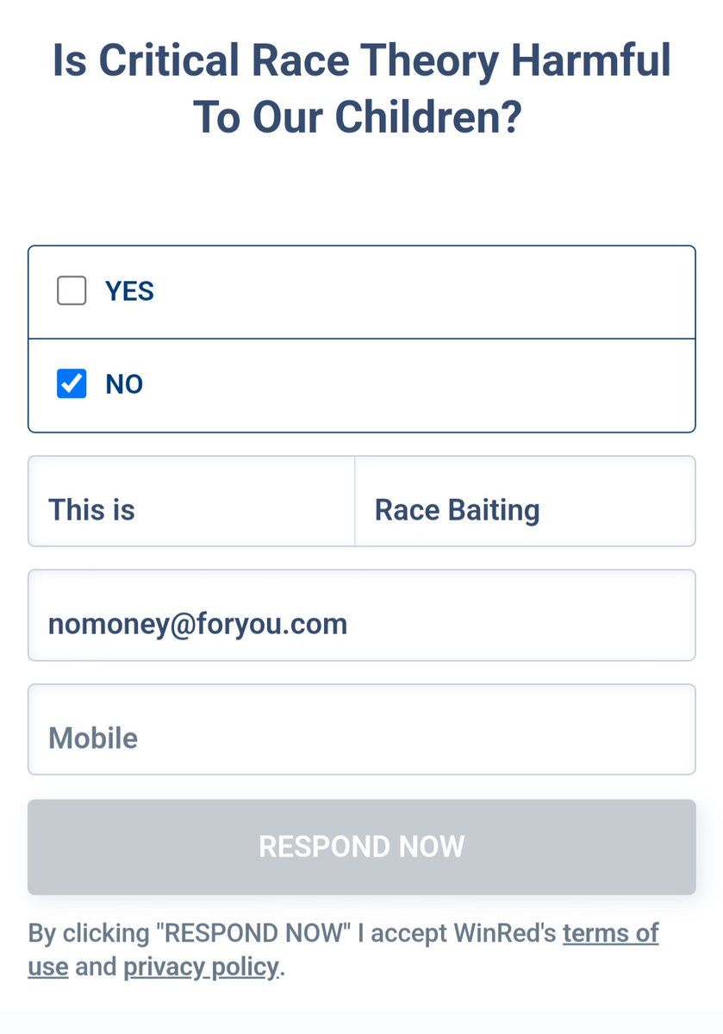
Task: Focus the first name field containing "This is"
Action: (x=191, y=509)
